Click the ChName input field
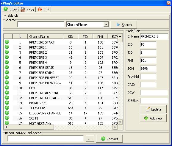The width and height of the screenshot is (172, 146). (x=154, y=36)
